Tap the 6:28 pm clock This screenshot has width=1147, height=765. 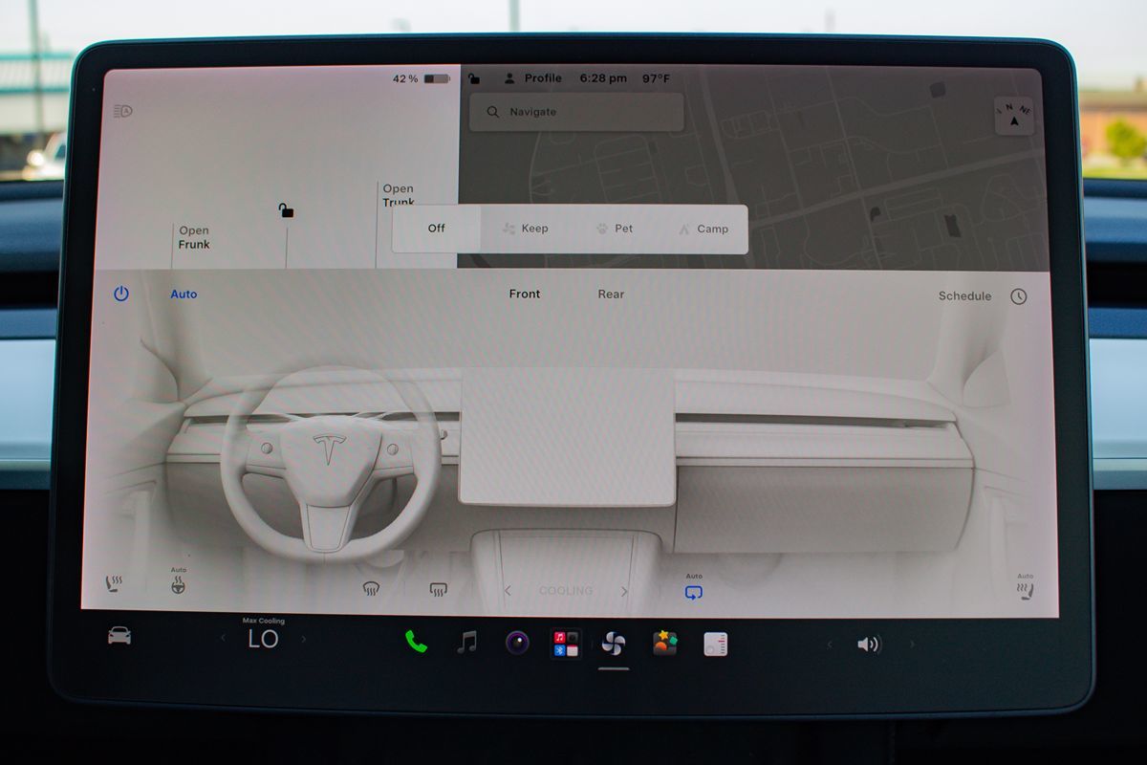[x=603, y=78]
